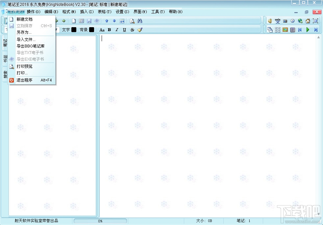This screenshot has width=323, height=225.
Task: Switch to the 笔记 side tab
Action: point(5,43)
